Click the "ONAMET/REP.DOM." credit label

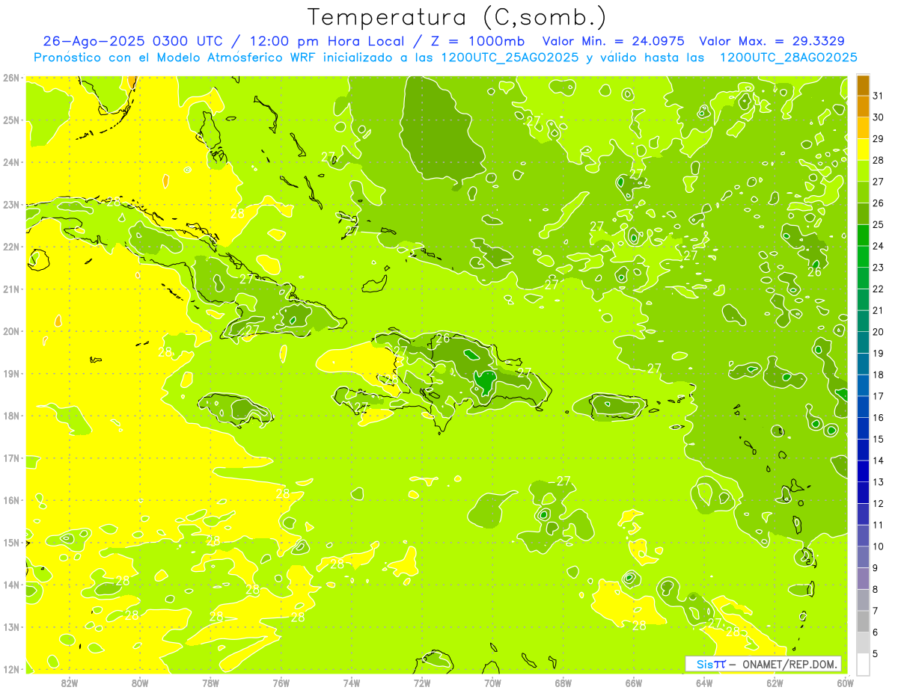tap(789, 664)
